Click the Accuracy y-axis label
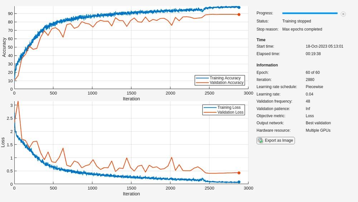 (4, 47)
